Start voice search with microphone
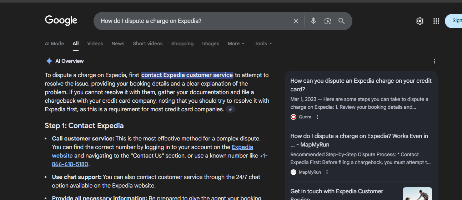The width and height of the screenshot is (462, 200). click(x=313, y=21)
